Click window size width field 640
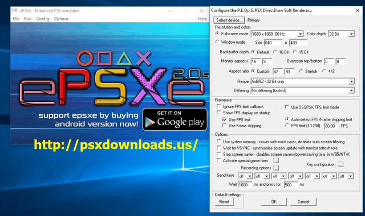 pyautogui.click(x=273, y=43)
